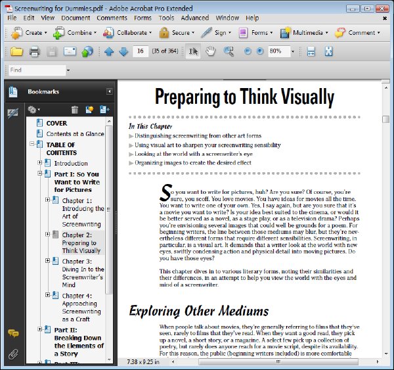Create a new bookmark icon
Viewport: 394px width, 370px height.
pos(89,110)
